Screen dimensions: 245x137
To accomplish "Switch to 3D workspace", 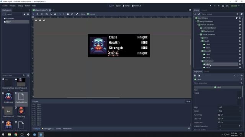I will point(118,6).
